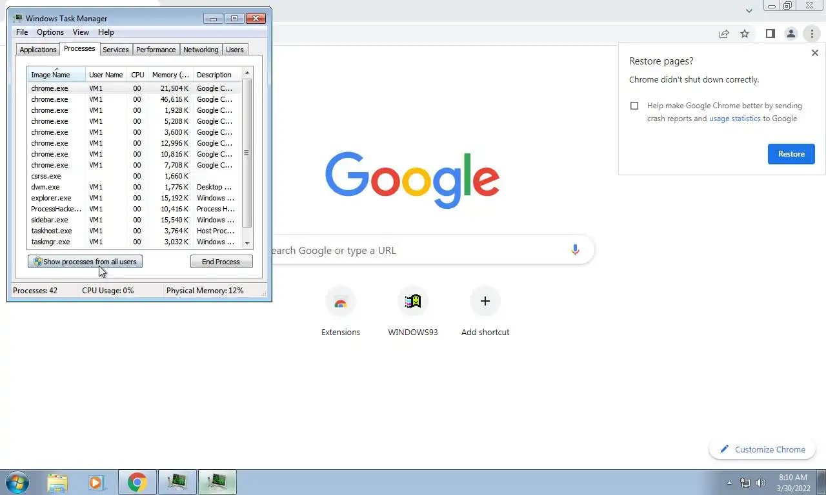
Task: Toggle the Chrome side panel icon
Action: click(x=770, y=34)
